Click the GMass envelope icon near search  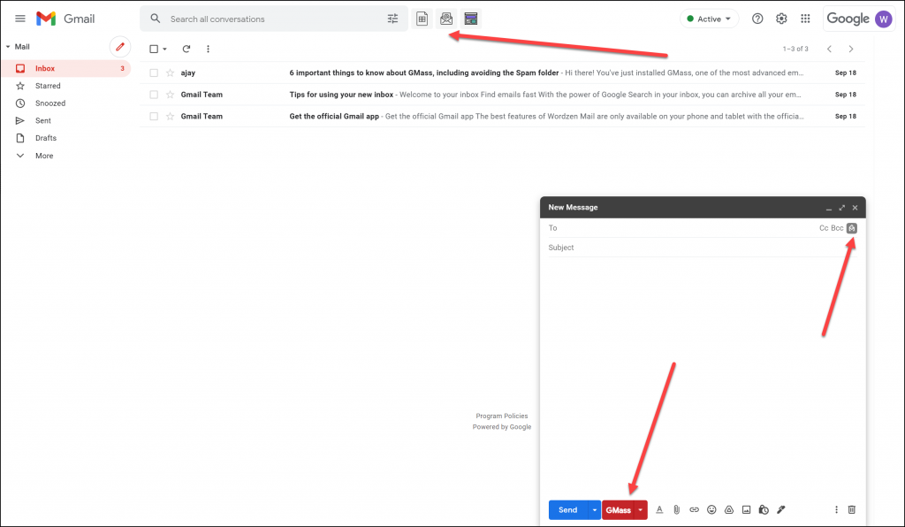[x=446, y=19]
